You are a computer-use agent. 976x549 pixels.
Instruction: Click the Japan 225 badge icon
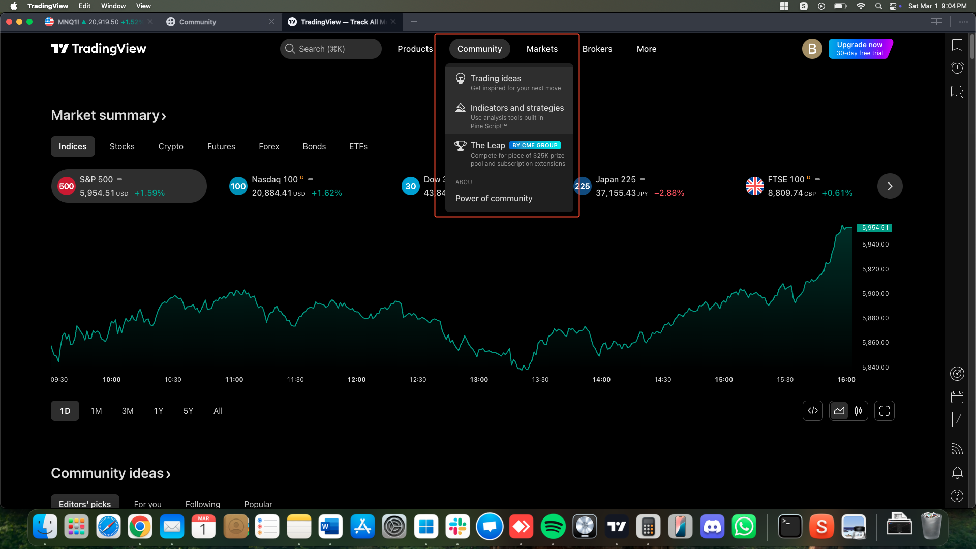pos(583,186)
